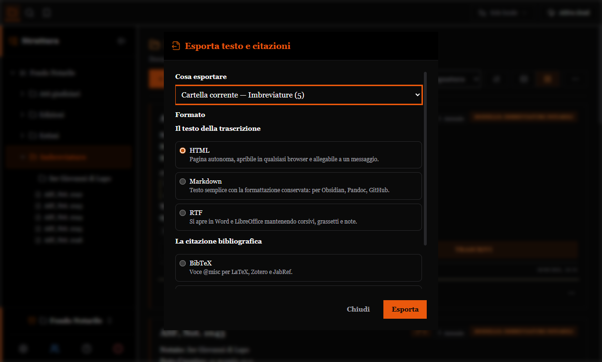Select the BibTeX citation radio button
This screenshot has width=602, height=362.
[183, 263]
